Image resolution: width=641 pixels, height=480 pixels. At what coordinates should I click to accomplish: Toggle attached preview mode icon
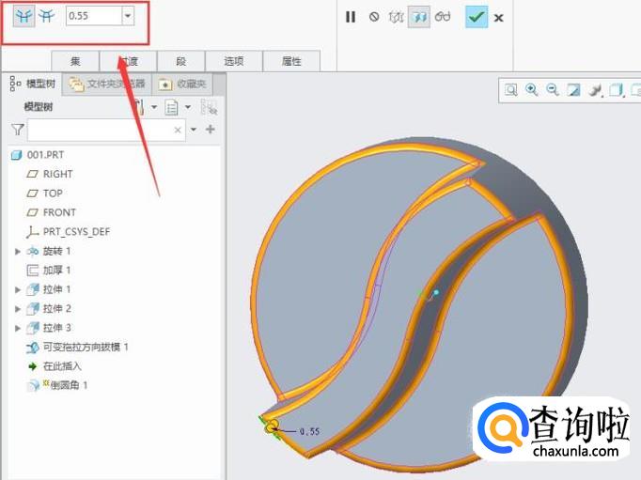[419, 18]
